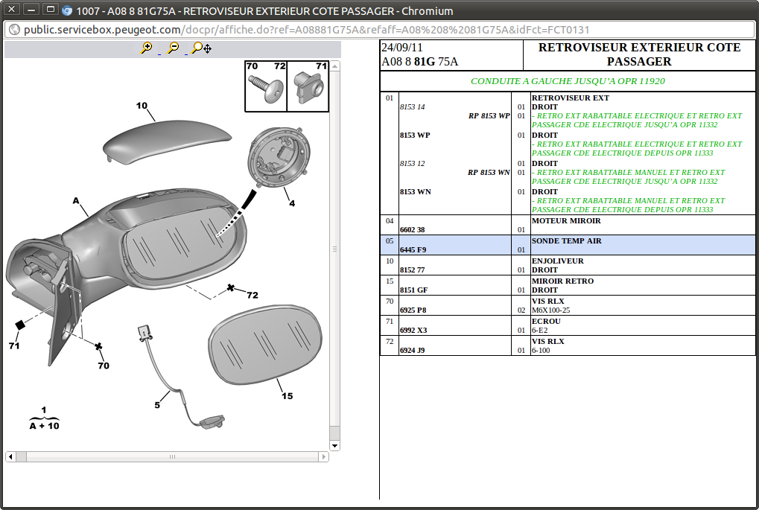Click document reference A08 8 81G 75A

pyautogui.click(x=419, y=62)
